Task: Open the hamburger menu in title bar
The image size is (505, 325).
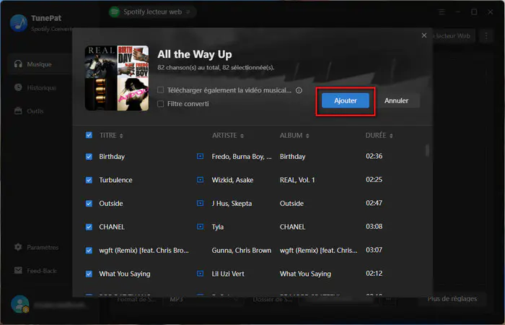Action: (442, 12)
